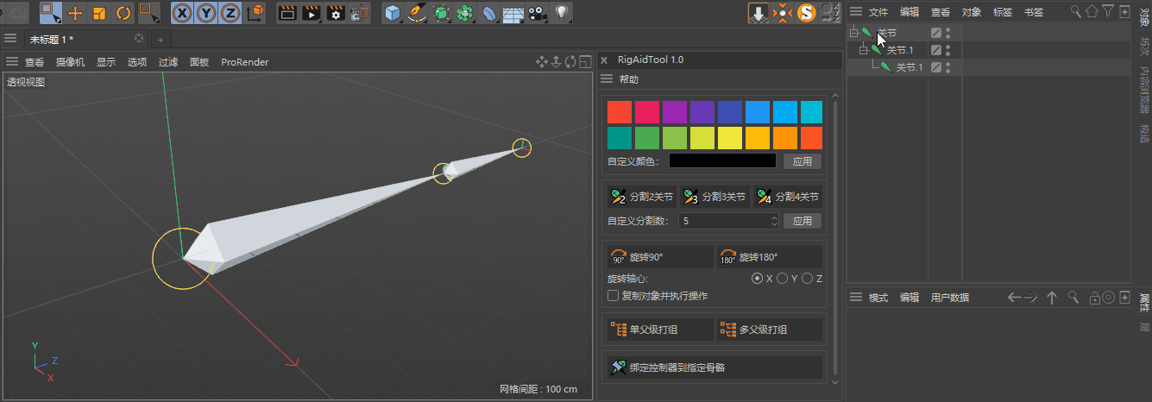Activate the Rotate tool
This screenshot has width=1152, height=402.
pyautogui.click(x=123, y=13)
